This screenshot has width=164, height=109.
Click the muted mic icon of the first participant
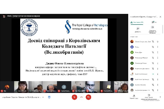[153, 42]
